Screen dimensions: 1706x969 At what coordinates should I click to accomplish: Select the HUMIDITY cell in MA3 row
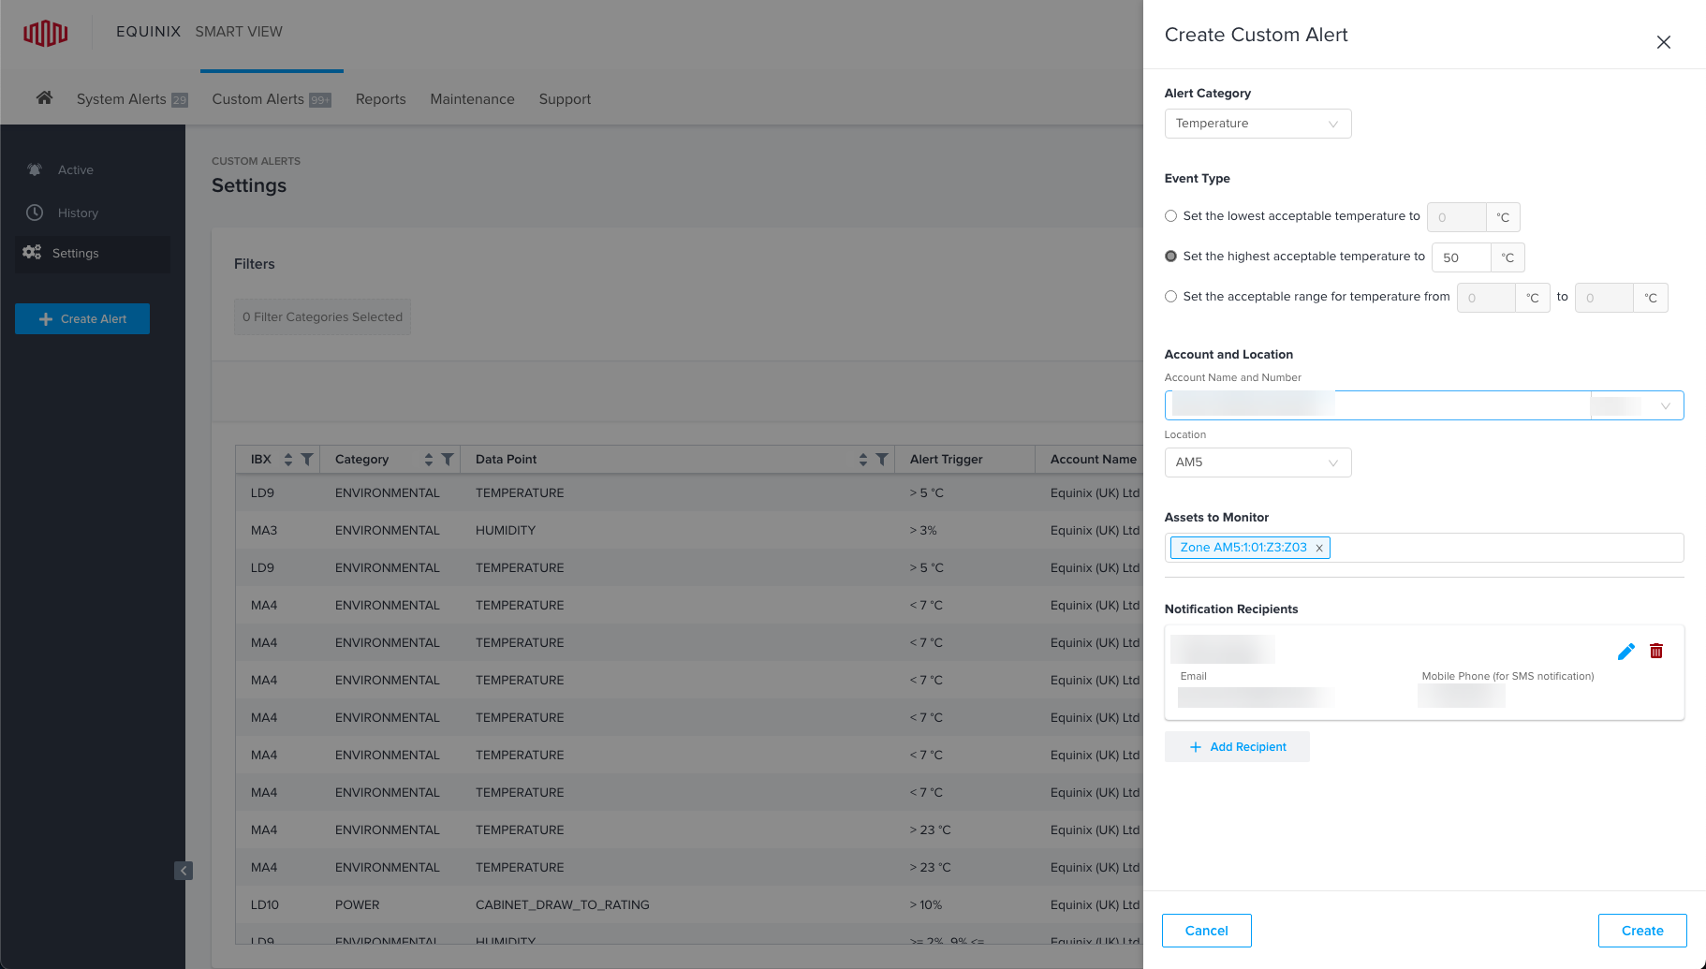[x=506, y=531]
